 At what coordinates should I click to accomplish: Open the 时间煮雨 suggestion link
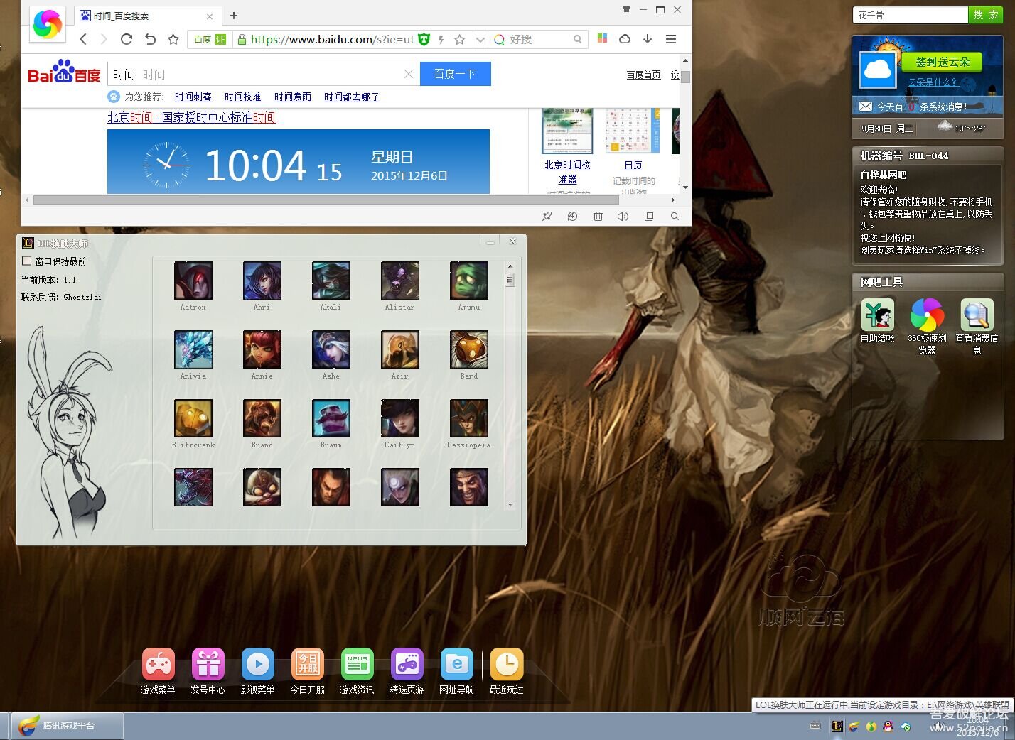tap(293, 97)
